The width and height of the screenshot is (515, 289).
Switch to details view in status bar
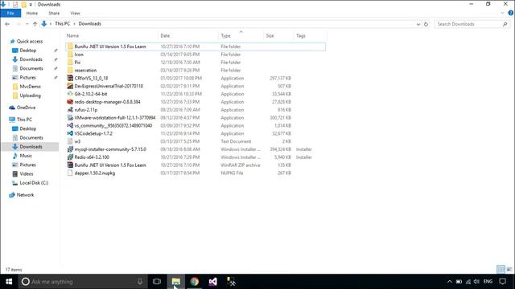click(501, 270)
